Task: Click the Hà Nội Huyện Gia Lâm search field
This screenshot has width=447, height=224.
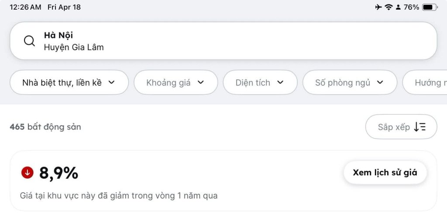Action: [223, 41]
